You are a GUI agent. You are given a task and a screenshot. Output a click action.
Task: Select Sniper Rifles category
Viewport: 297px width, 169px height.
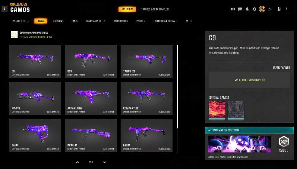pyautogui.click(x=121, y=21)
